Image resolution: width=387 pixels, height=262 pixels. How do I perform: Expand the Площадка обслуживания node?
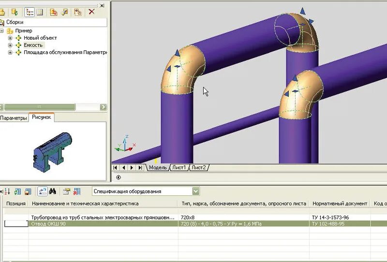[10, 52]
